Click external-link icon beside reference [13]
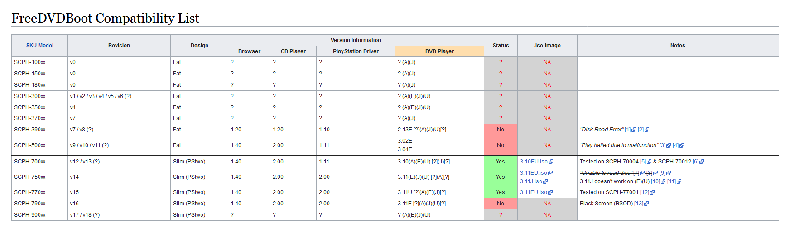Screen dimensions: 790x237 click(x=646, y=204)
